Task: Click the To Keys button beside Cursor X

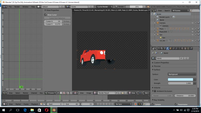Action: pyautogui.click(x=66, y=21)
